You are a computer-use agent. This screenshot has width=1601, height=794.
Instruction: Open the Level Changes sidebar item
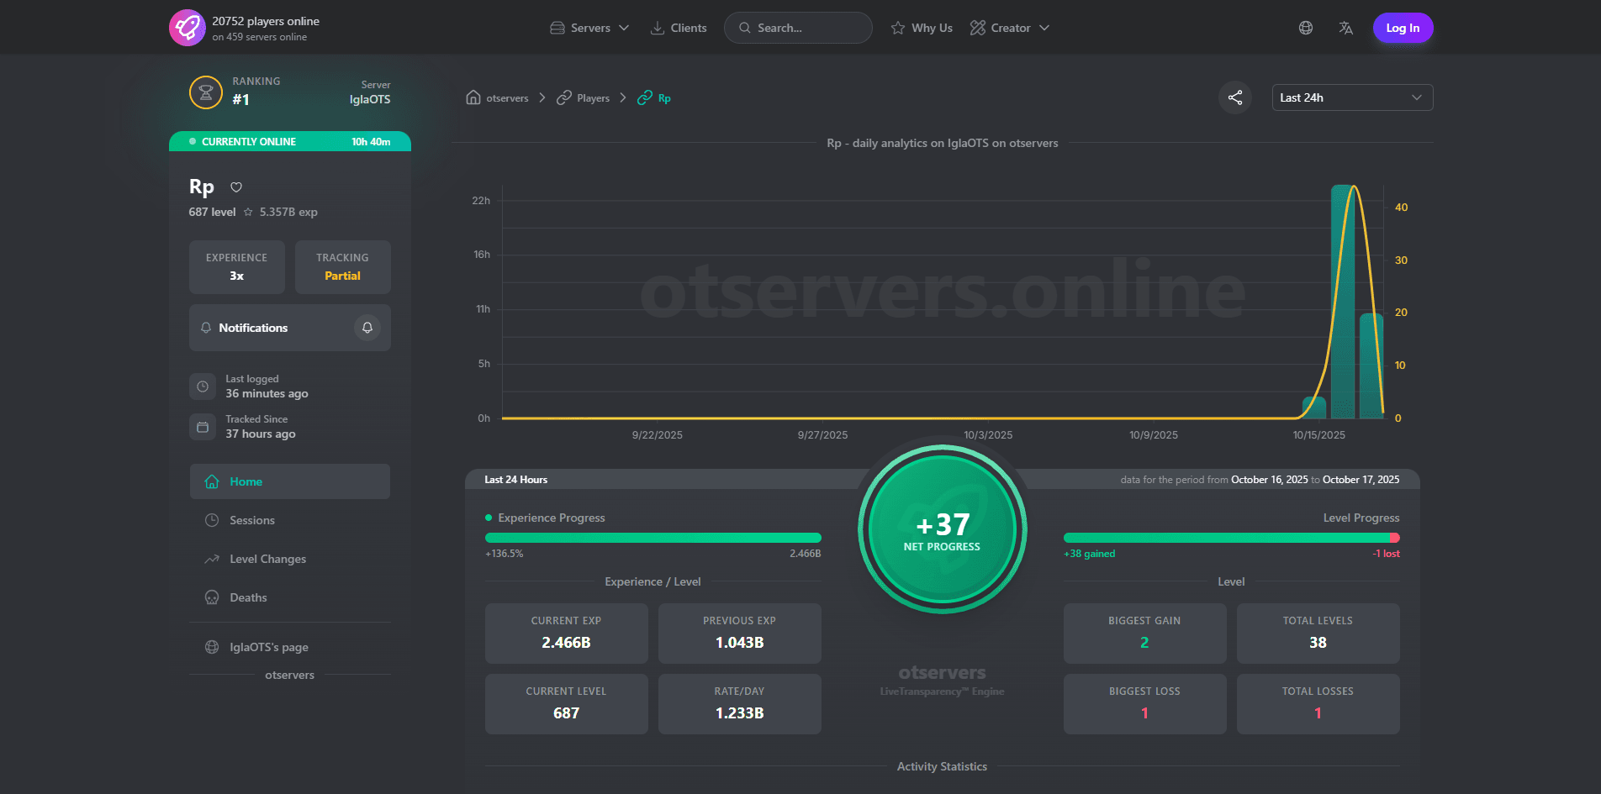coord(290,559)
